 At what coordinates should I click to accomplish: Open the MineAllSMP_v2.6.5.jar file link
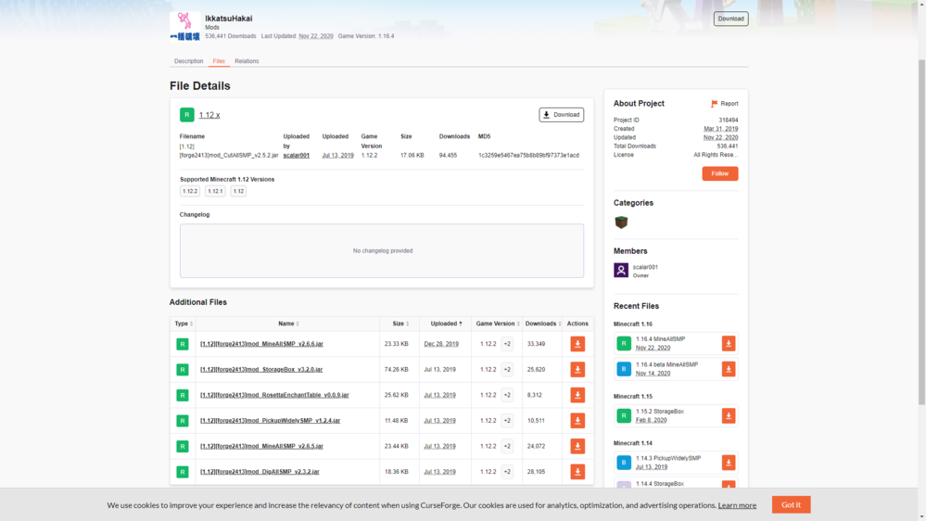click(x=261, y=447)
